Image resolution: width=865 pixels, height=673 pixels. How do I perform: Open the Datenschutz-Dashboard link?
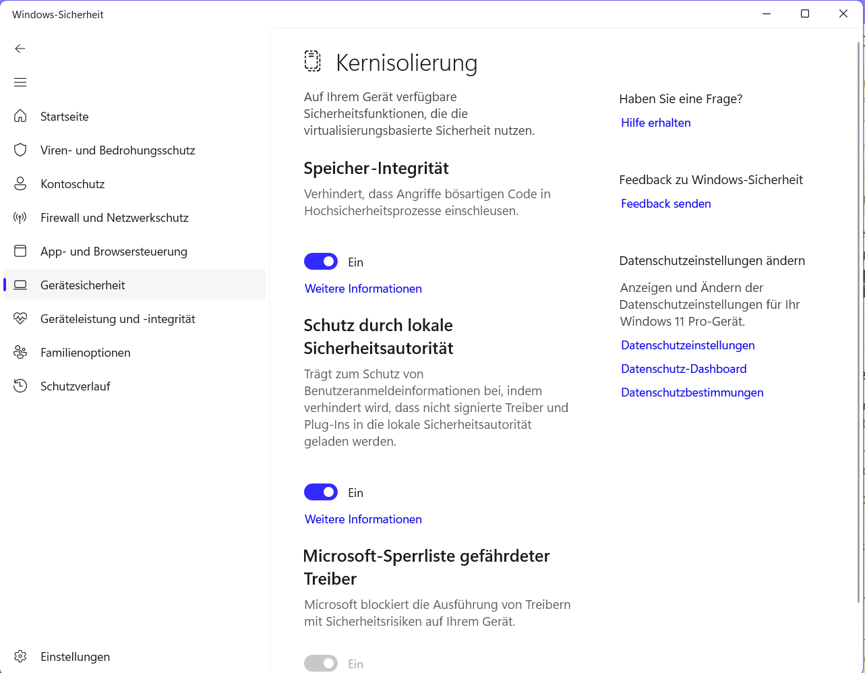[684, 369]
